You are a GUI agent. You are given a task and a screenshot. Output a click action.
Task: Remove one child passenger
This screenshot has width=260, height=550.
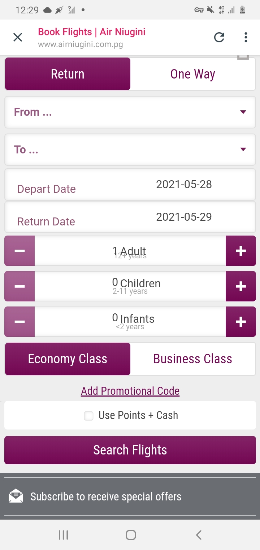click(19, 286)
